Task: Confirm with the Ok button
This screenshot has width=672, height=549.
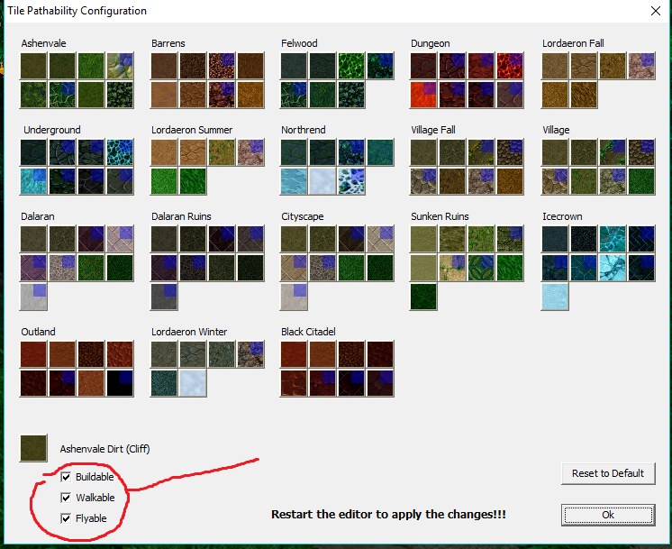Action: (x=608, y=515)
